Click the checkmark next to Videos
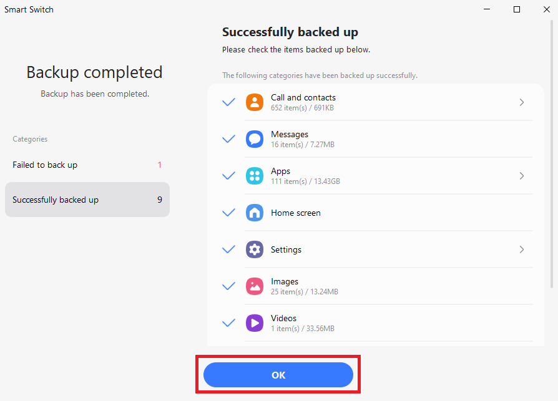The height and width of the screenshot is (401, 558). click(228, 323)
